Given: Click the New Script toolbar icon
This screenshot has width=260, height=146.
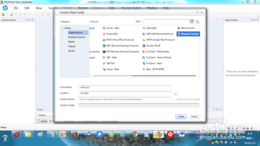Looking at the screenshot, I should tap(3, 15).
